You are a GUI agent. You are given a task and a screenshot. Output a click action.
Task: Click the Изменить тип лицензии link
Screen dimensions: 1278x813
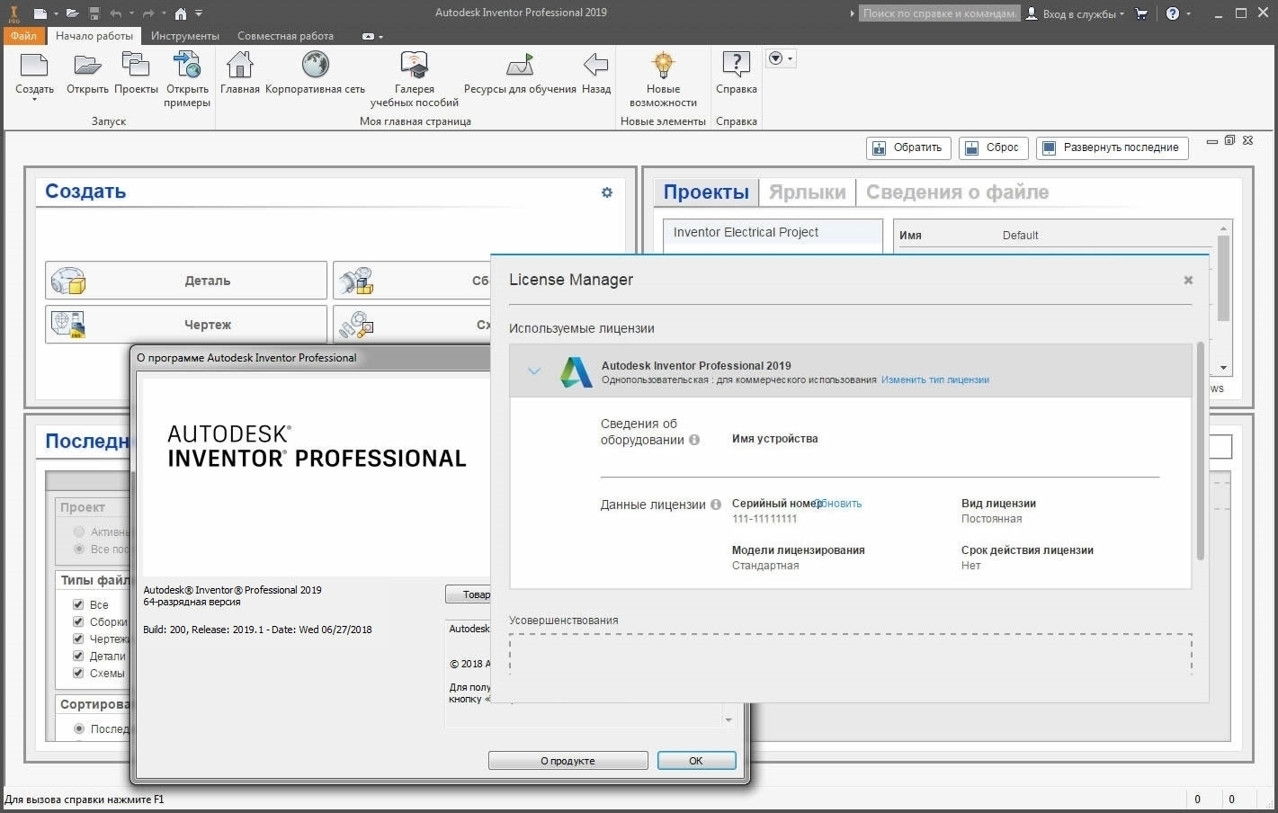click(x=935, y=380)
